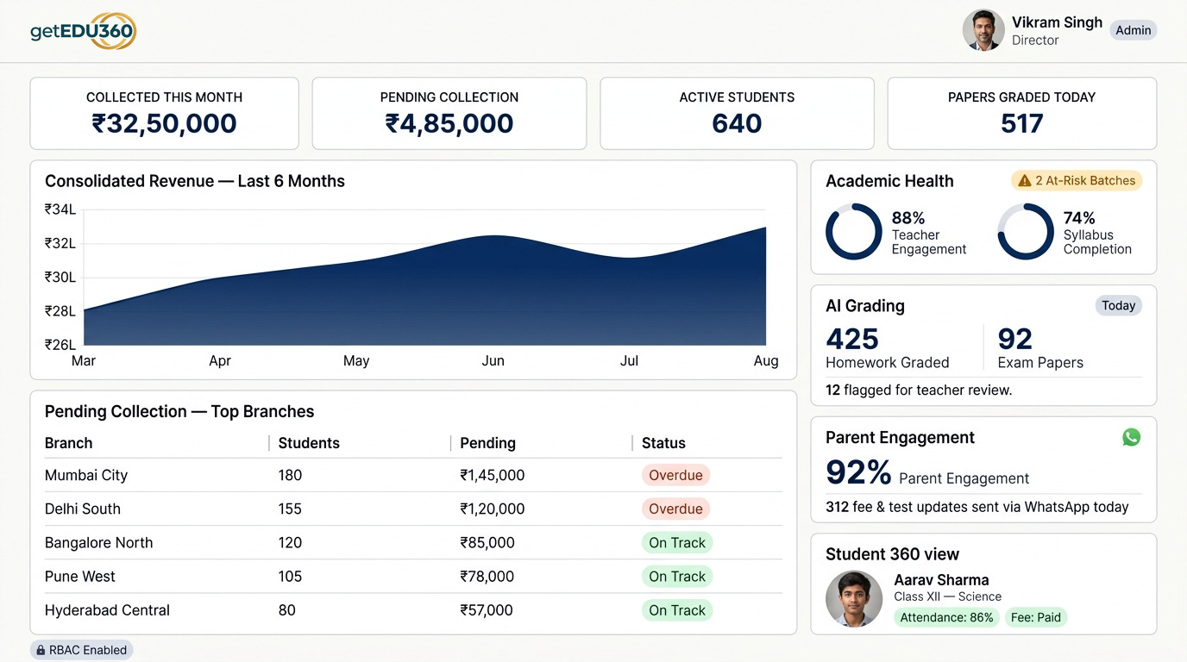Viewport: 1187px width, 662px height.
Task: Click the Today badge in AI Grading
Action: [1118, 305]
